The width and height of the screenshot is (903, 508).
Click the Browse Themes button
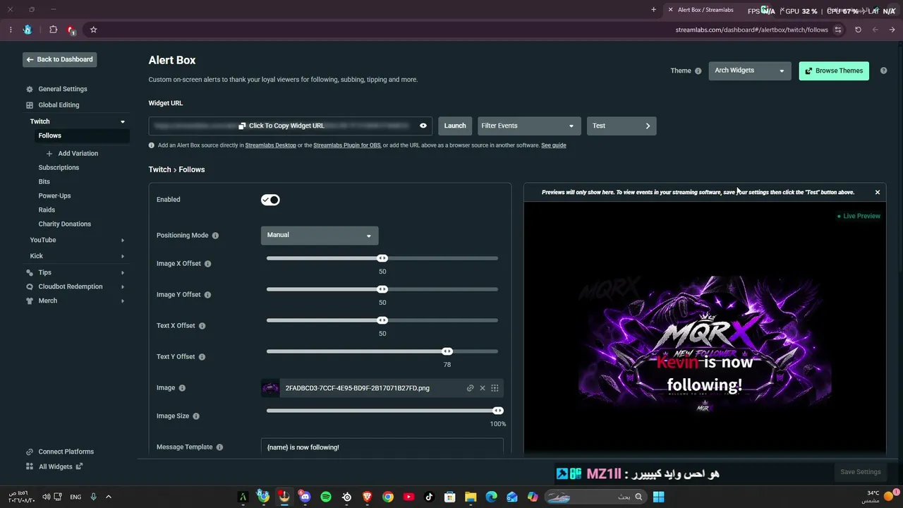point(834,71)
